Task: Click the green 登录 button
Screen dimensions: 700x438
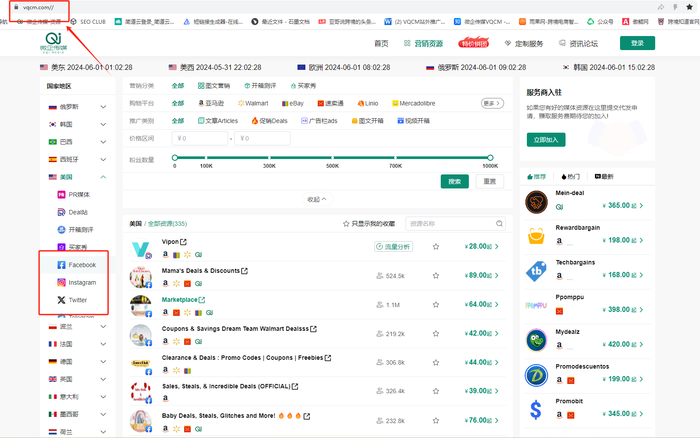Action: (x=637, y=43)
